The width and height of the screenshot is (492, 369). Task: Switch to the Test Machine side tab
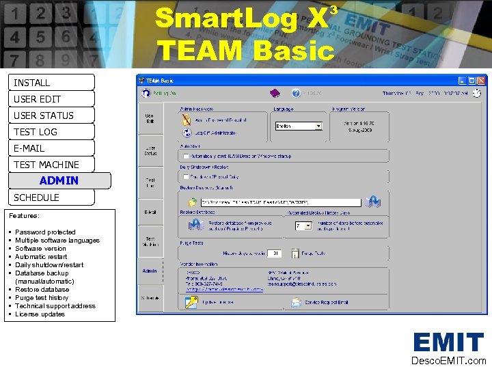tap(150, 241)
